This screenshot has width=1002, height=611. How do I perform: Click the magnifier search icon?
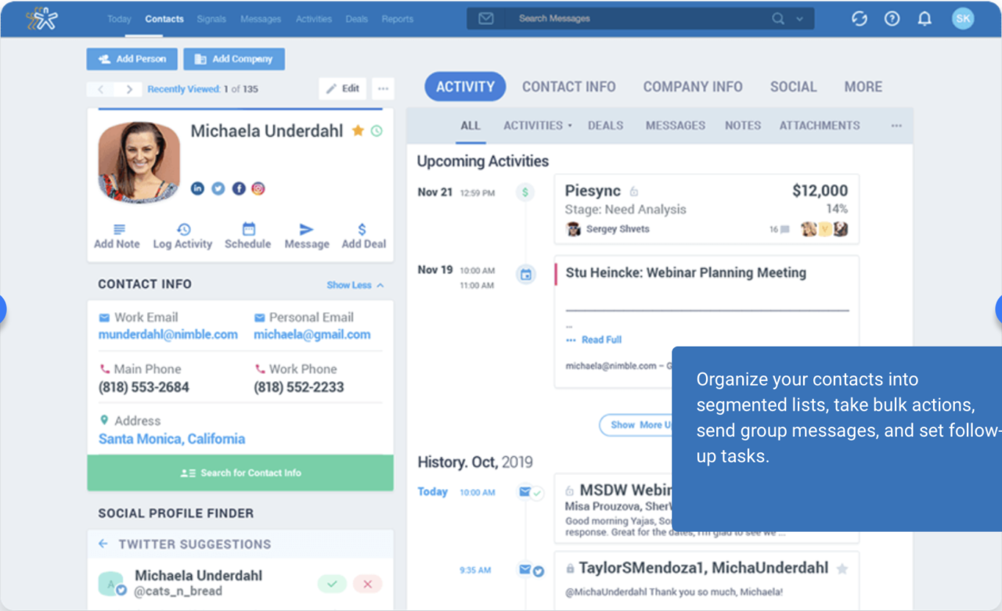click(x=777, y=19)
